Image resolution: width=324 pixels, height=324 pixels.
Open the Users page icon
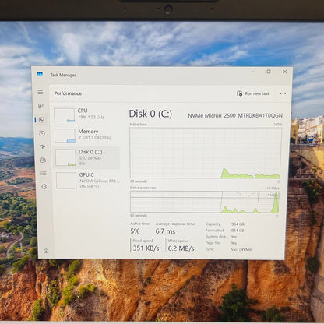pyautogui.click(x=43, y=160)
